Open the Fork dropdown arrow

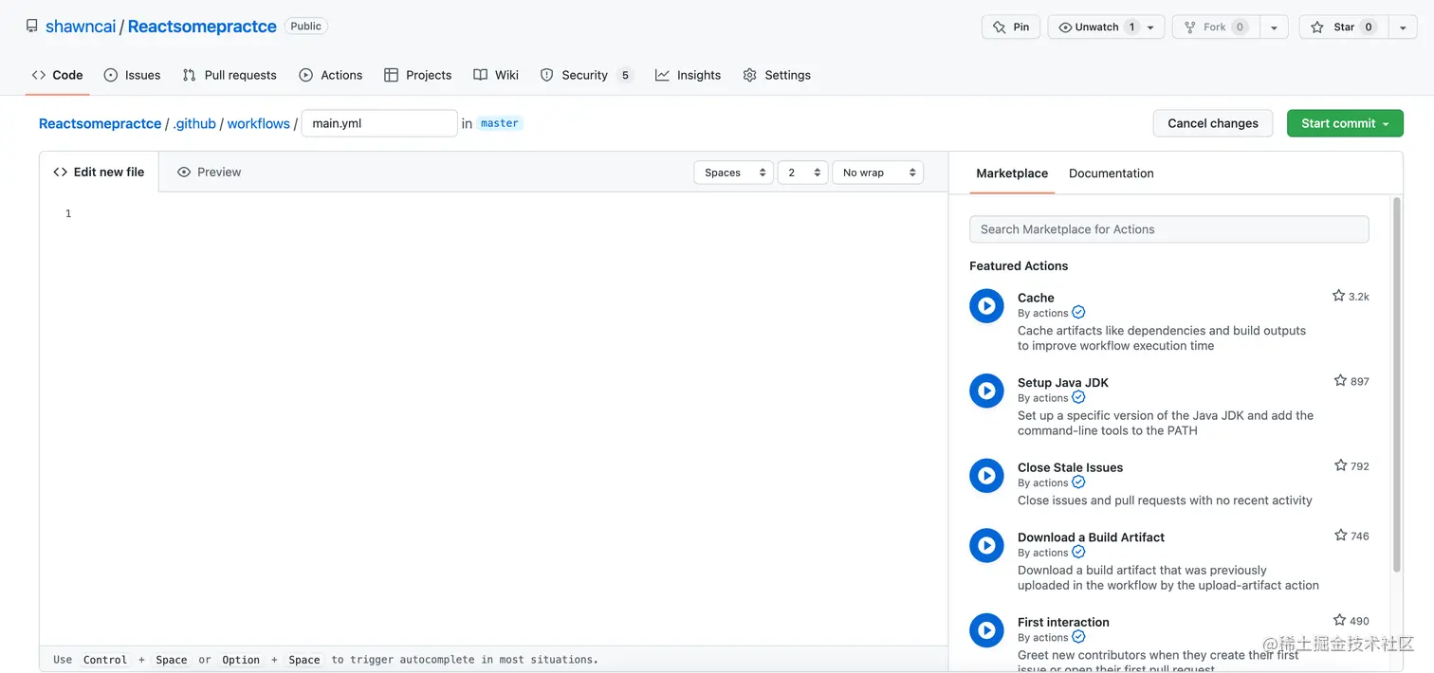pyautogui.click(x=1274, y=27)
